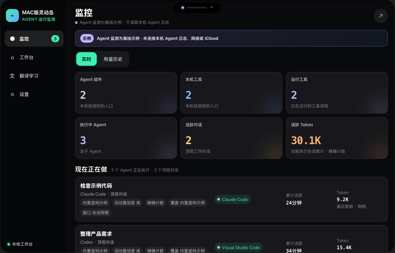Click the gear icon beside 设置
395x253 pixels.
tap(12, 94)
